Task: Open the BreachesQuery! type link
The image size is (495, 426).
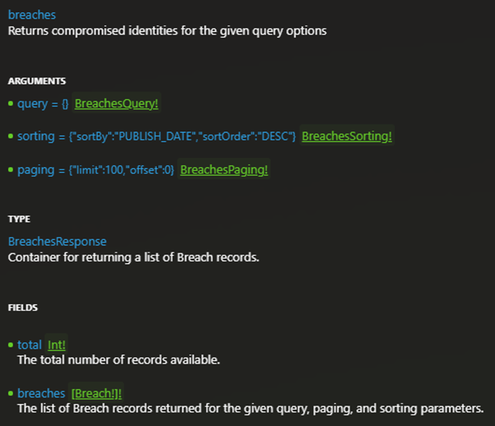Action: [116, 104]
